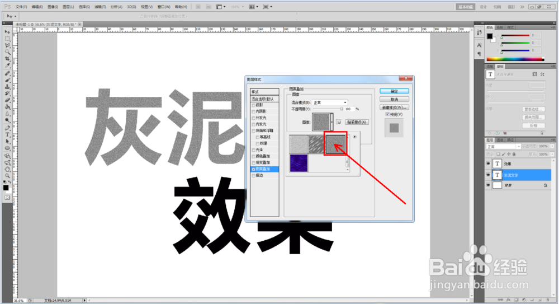The width and height of the screenshot is (559, 304).
Task: Click the foreground color swatch in color panel
Action: coord(490,36)
